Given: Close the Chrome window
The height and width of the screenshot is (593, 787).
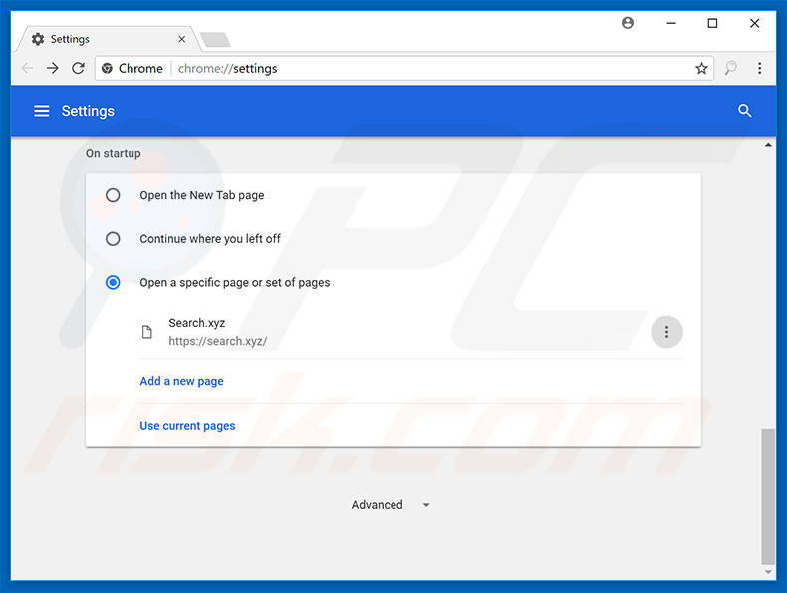Looking at the screenshot, I should coord(754,23).
